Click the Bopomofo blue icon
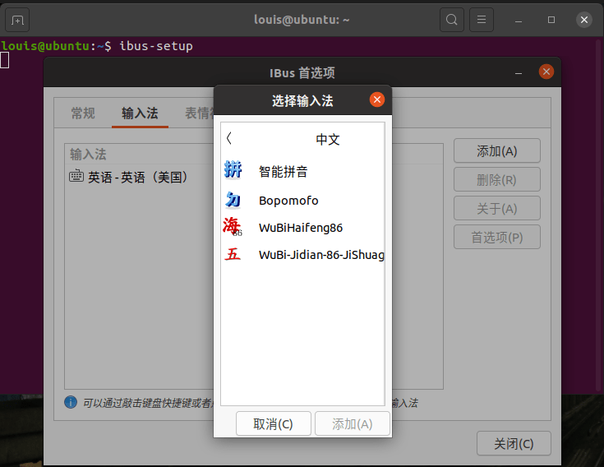This screenshot has height=467, width=604. [233, 200]
